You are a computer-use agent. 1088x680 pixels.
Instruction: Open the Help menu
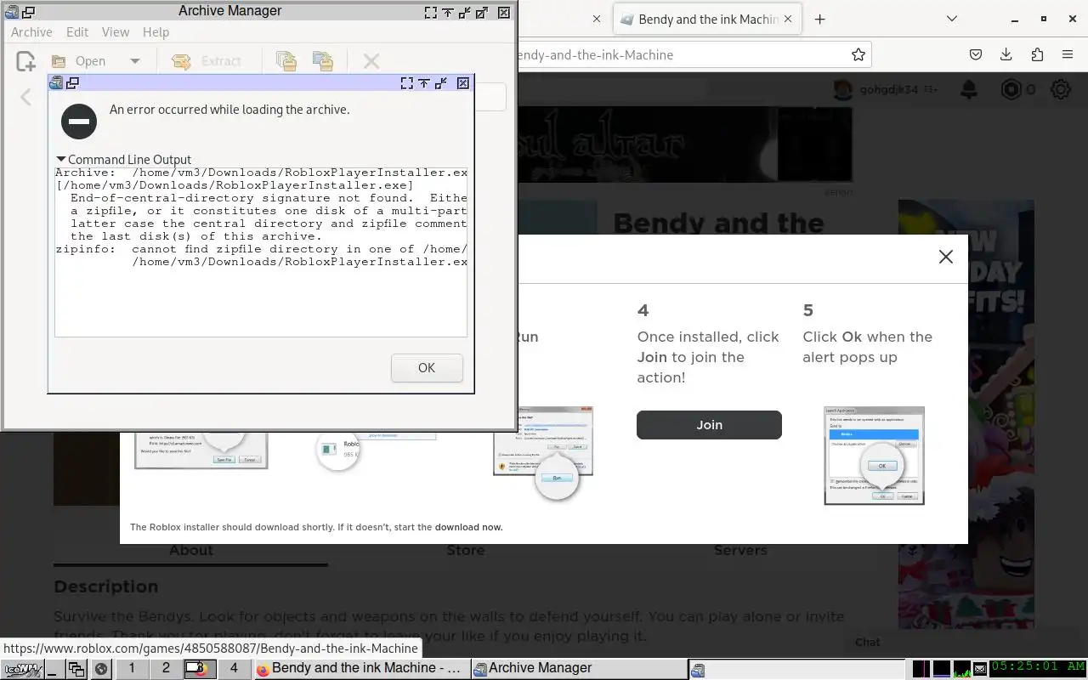tap(156, 32)
